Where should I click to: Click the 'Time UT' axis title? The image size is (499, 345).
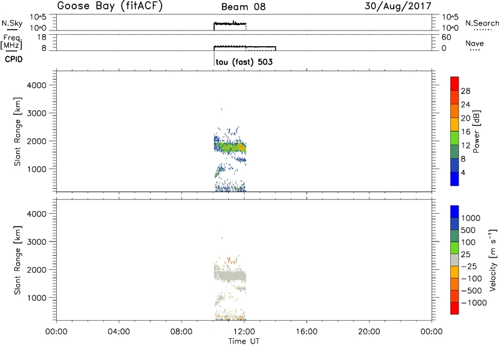coord(244,341)
